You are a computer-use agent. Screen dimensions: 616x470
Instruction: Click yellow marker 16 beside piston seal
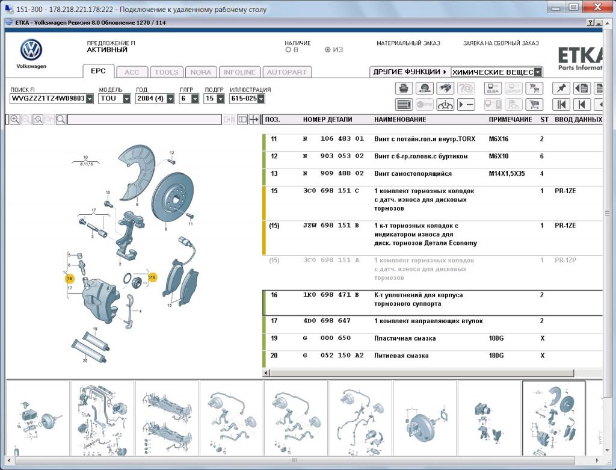click(152, 277)
